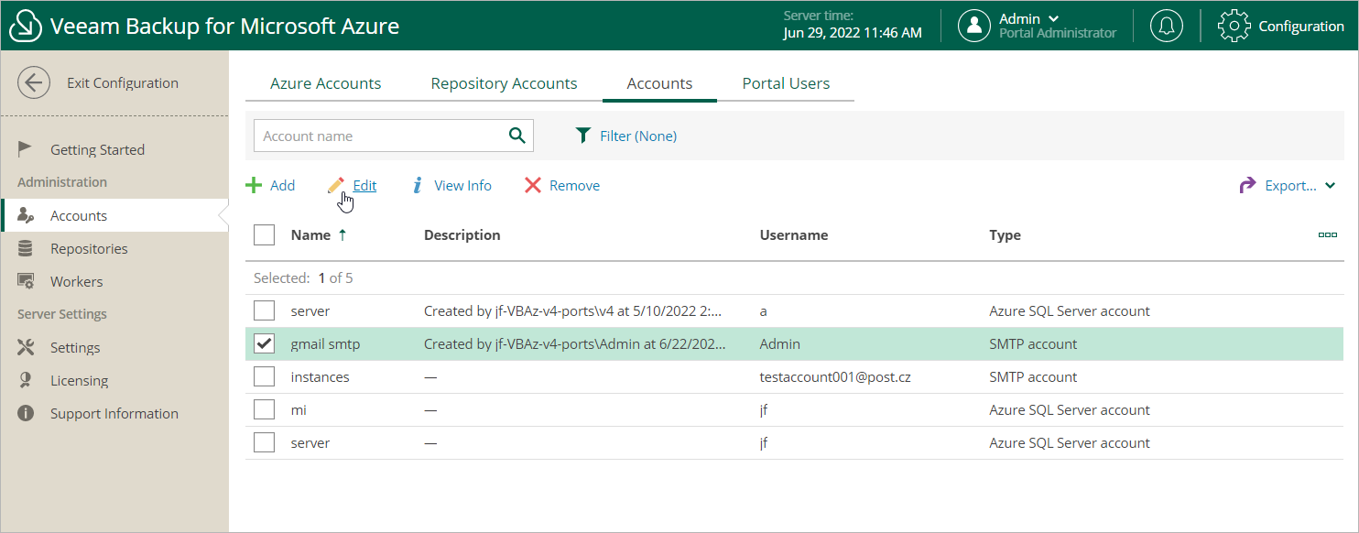Screen dimensions: 1359x533
Task: Click the red Remove X icon
Action: 533,186
